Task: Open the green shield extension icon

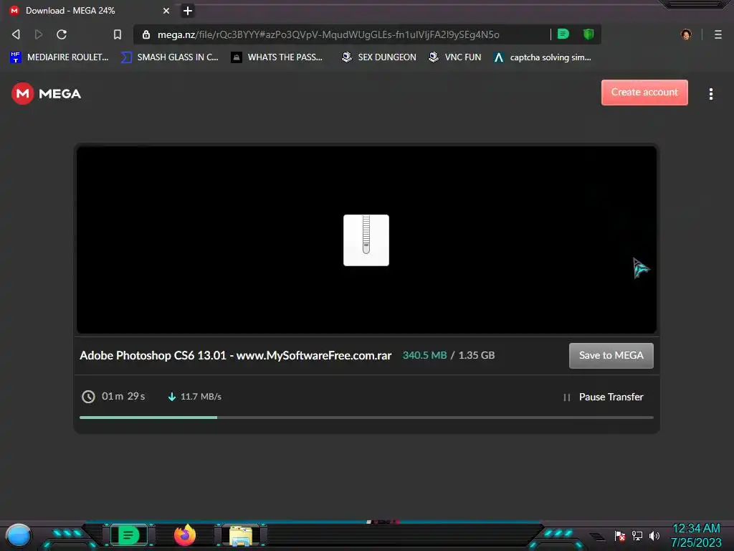Action: [588, 34]
